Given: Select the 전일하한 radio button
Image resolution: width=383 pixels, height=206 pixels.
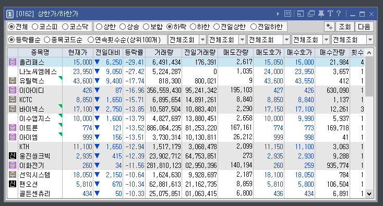Looking at the screenshot, I should click(254, 27).
